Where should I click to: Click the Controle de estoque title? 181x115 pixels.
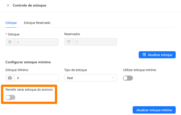(x=29, y=6)
